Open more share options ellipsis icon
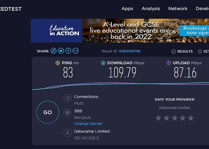209x149 pixels. tap(76, 51)
